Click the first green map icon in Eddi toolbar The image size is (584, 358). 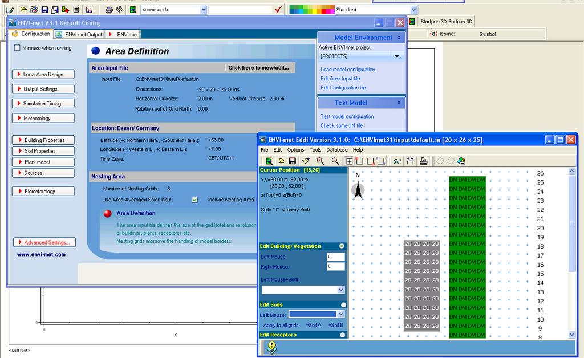(x=269, y=161)
